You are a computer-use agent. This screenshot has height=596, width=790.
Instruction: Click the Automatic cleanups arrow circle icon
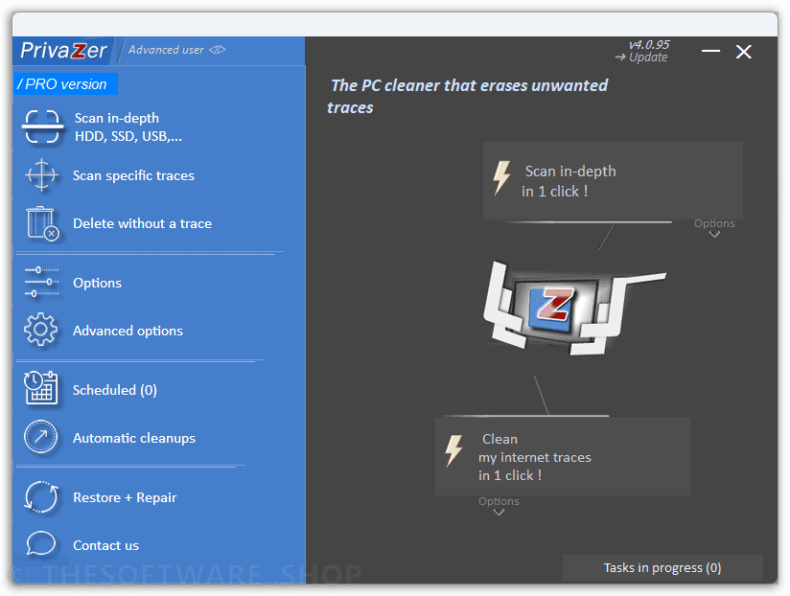41,437
